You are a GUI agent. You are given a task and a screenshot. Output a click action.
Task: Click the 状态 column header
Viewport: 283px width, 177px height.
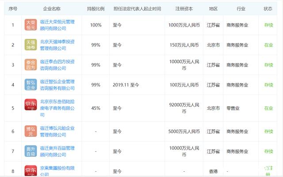coord(268,9)
